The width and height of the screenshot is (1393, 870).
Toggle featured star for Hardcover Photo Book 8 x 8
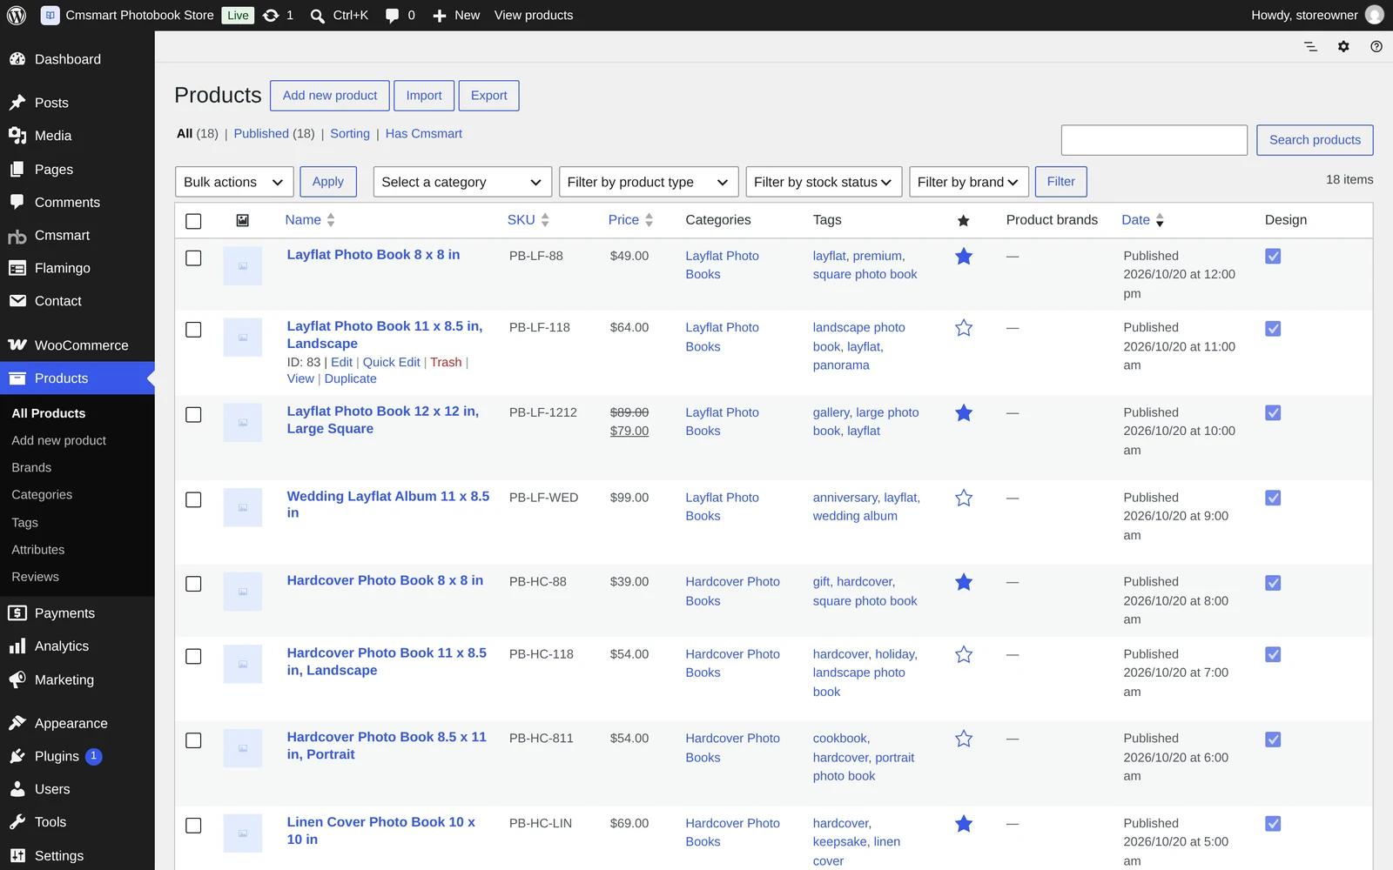pyautogui.click(x=964, y=583)
